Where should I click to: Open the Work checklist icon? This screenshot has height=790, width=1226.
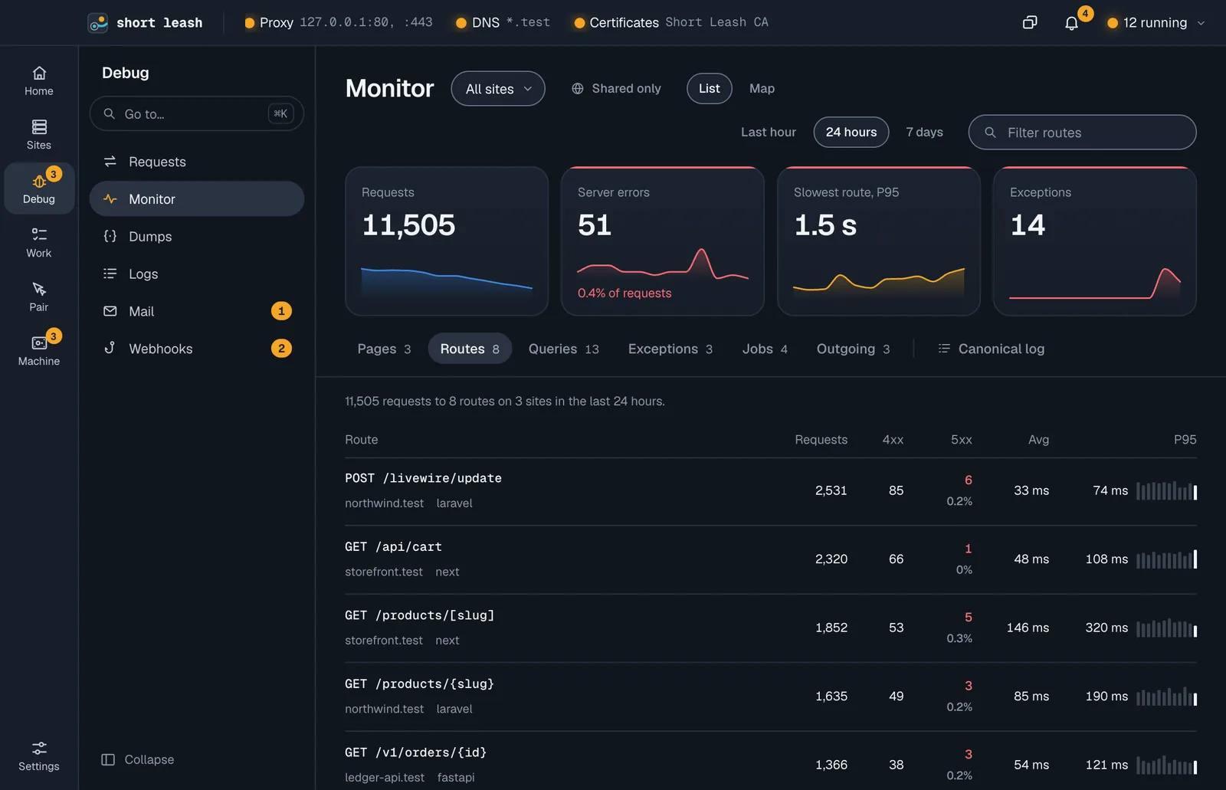point(39,234)
